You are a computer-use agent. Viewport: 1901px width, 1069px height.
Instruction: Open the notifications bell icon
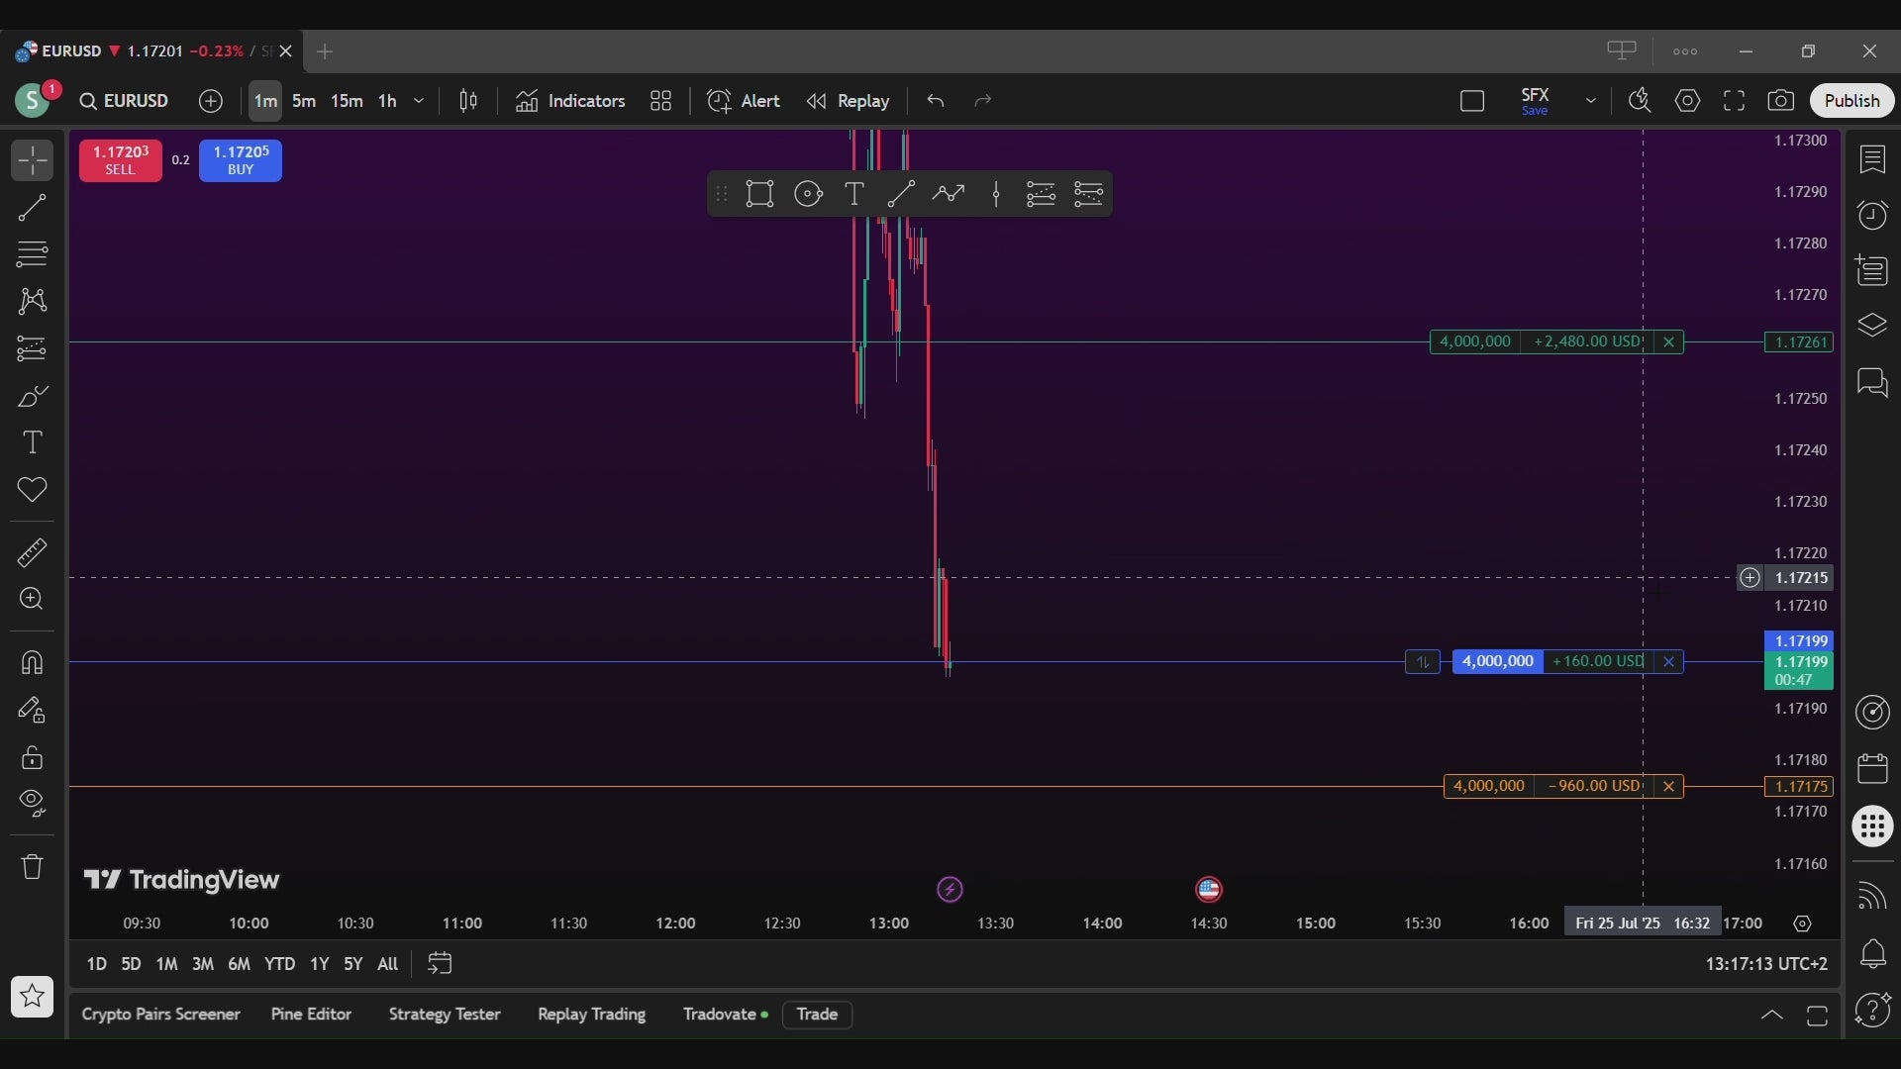coord(1872,954)
